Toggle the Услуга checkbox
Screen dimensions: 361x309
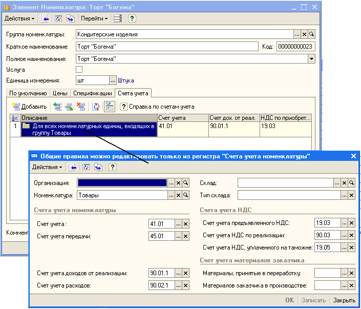(79, 69)
